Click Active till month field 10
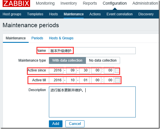The height and width of the screenshot is (129, 160). [71, 80]
